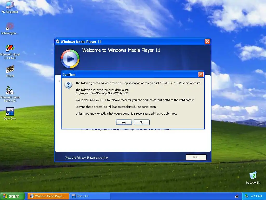Select the DataWagon desktop shortcut
This screenshot has width=266, height=200.
[x=10, y=29]
